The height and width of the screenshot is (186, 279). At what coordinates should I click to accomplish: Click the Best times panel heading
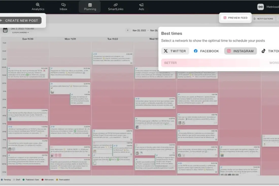[x=171, y=33]
